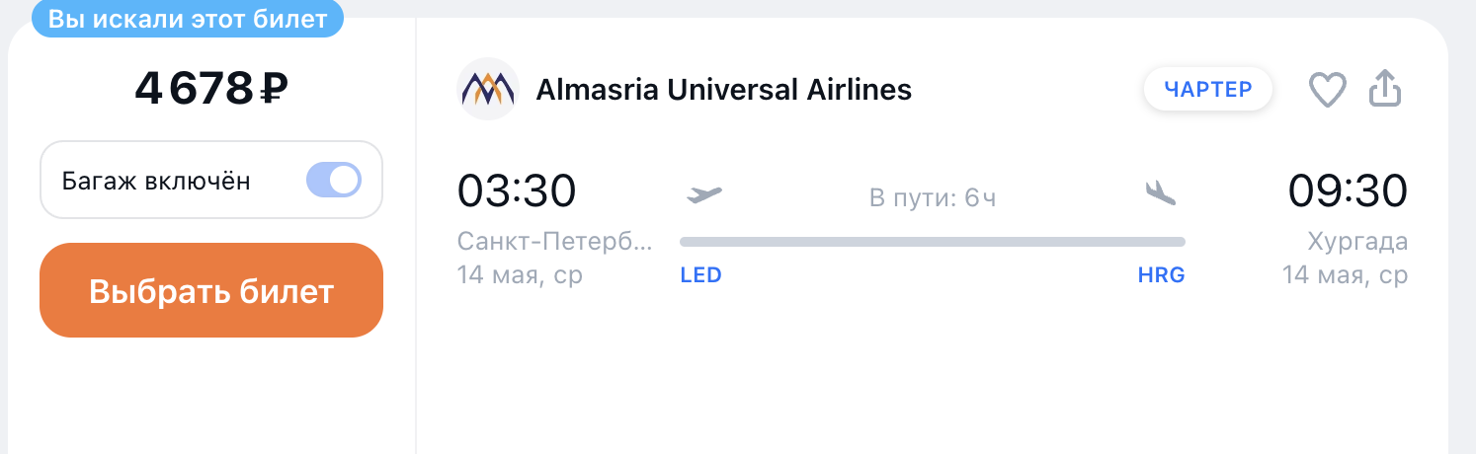Click the "Выбрать билет" button
The width and height of the screenshot is (1476, 454).
point(211,290)
